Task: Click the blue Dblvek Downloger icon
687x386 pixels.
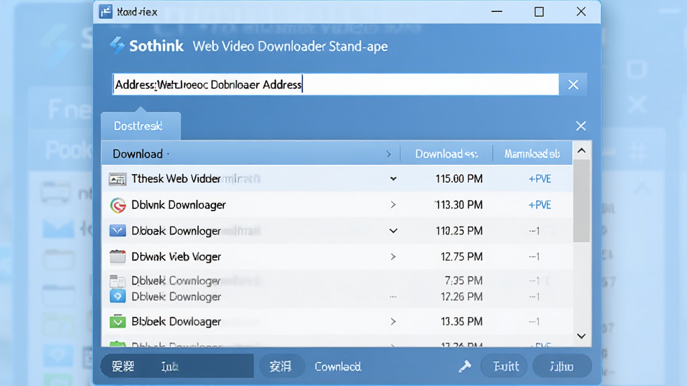Action: 117,296
